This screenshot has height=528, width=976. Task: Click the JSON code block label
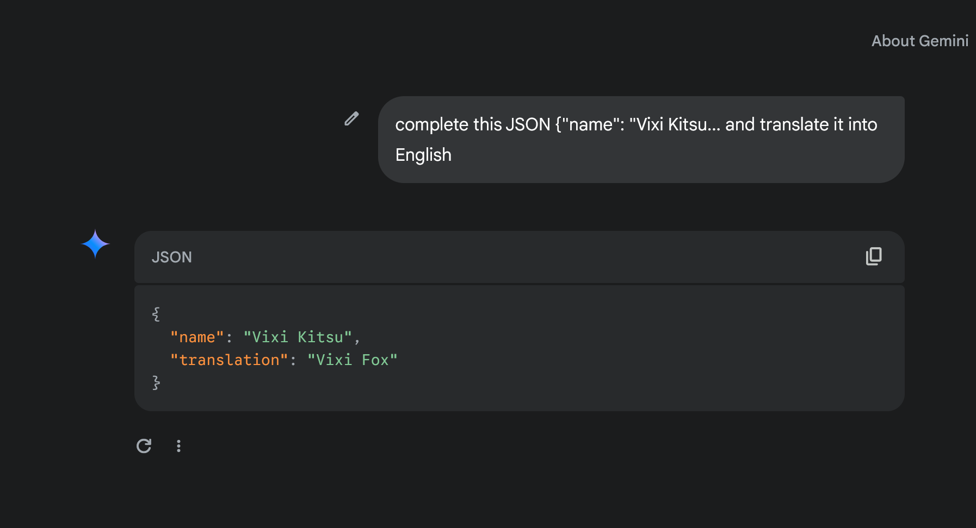171,257
